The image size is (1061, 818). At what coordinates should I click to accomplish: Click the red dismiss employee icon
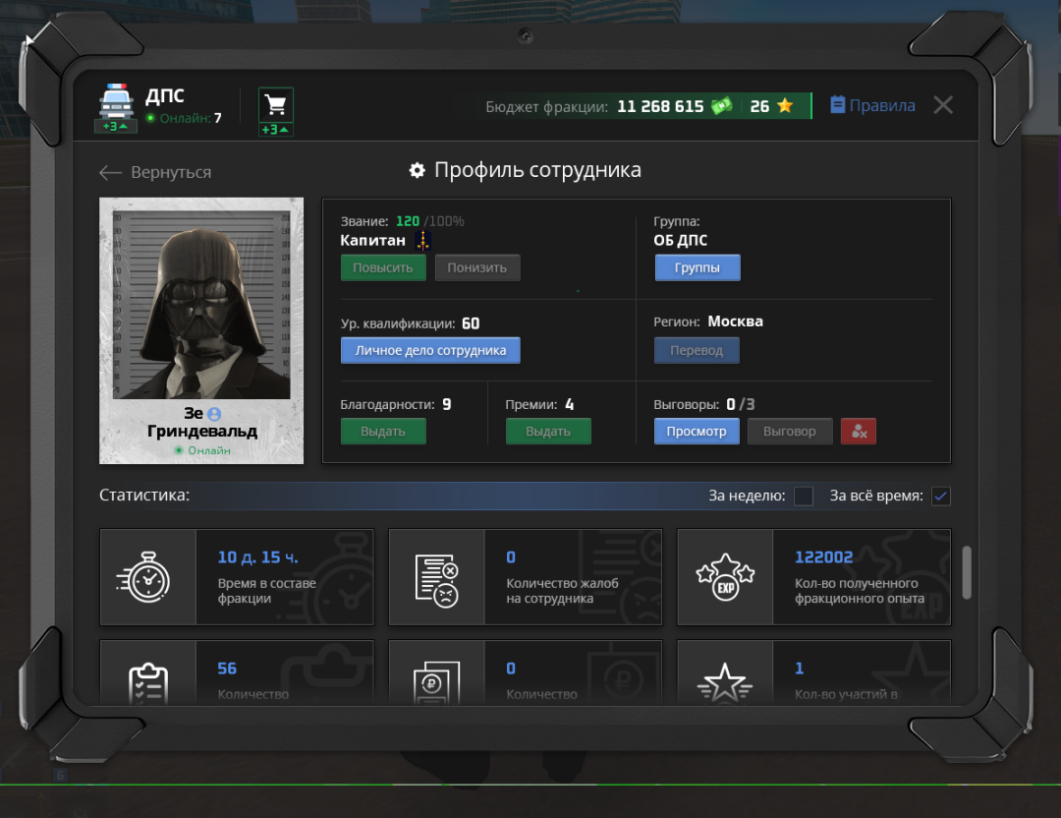click(859, 432)
